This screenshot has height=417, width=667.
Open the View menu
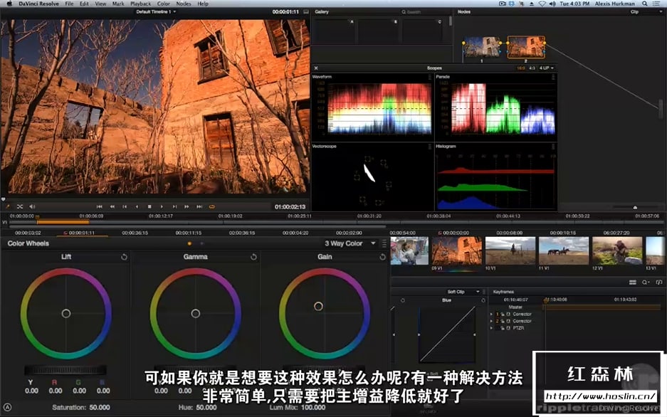[x=100, y=4]
